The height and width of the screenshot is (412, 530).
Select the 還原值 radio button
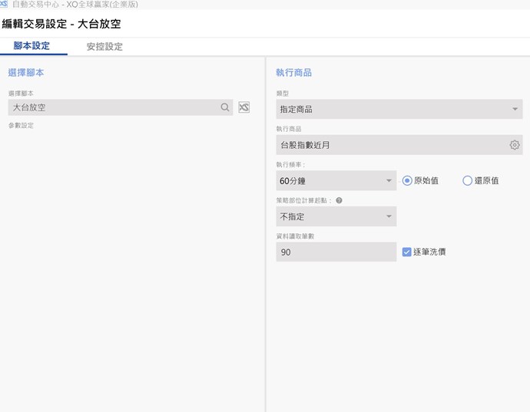pyautogui.click(x=467, y=180)
